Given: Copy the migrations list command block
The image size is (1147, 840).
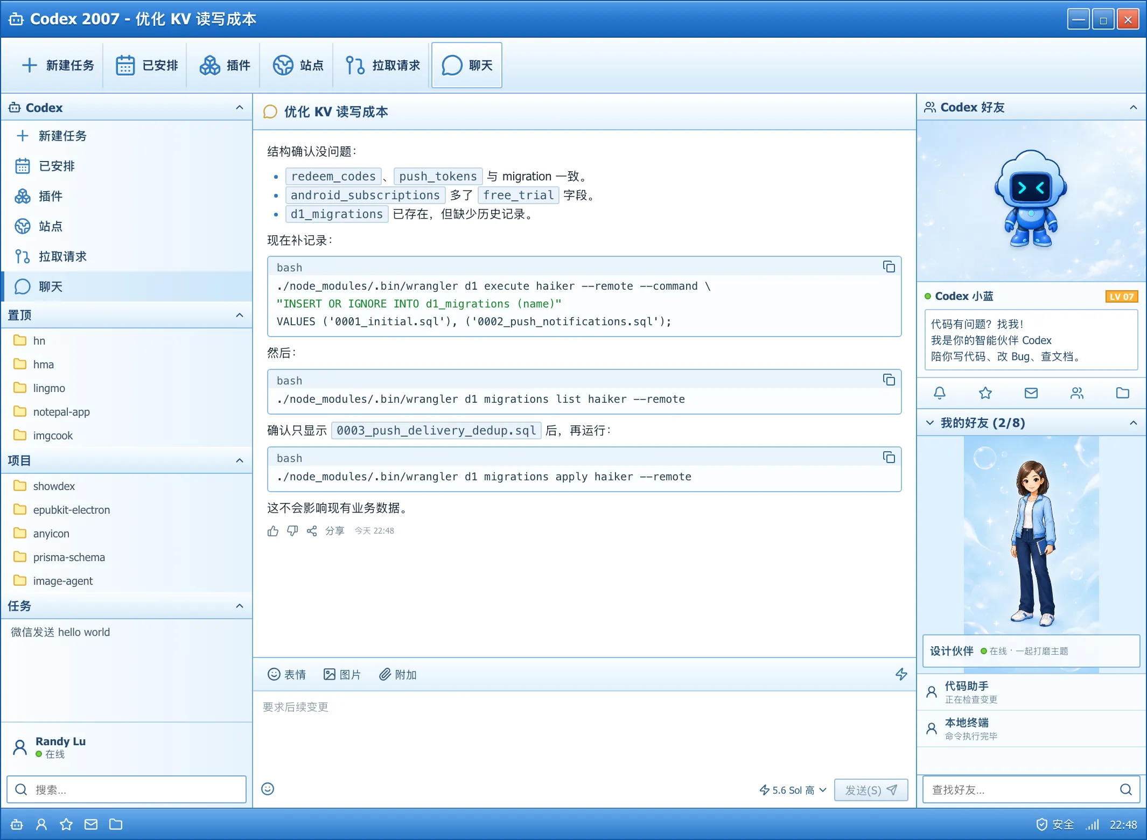Looking at the screenshot, I should (x=889, y=380).
